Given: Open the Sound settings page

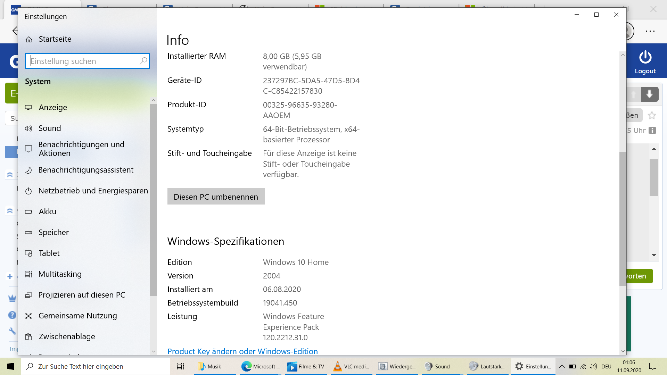Looking at the screenshot, I should click(49, 128).
